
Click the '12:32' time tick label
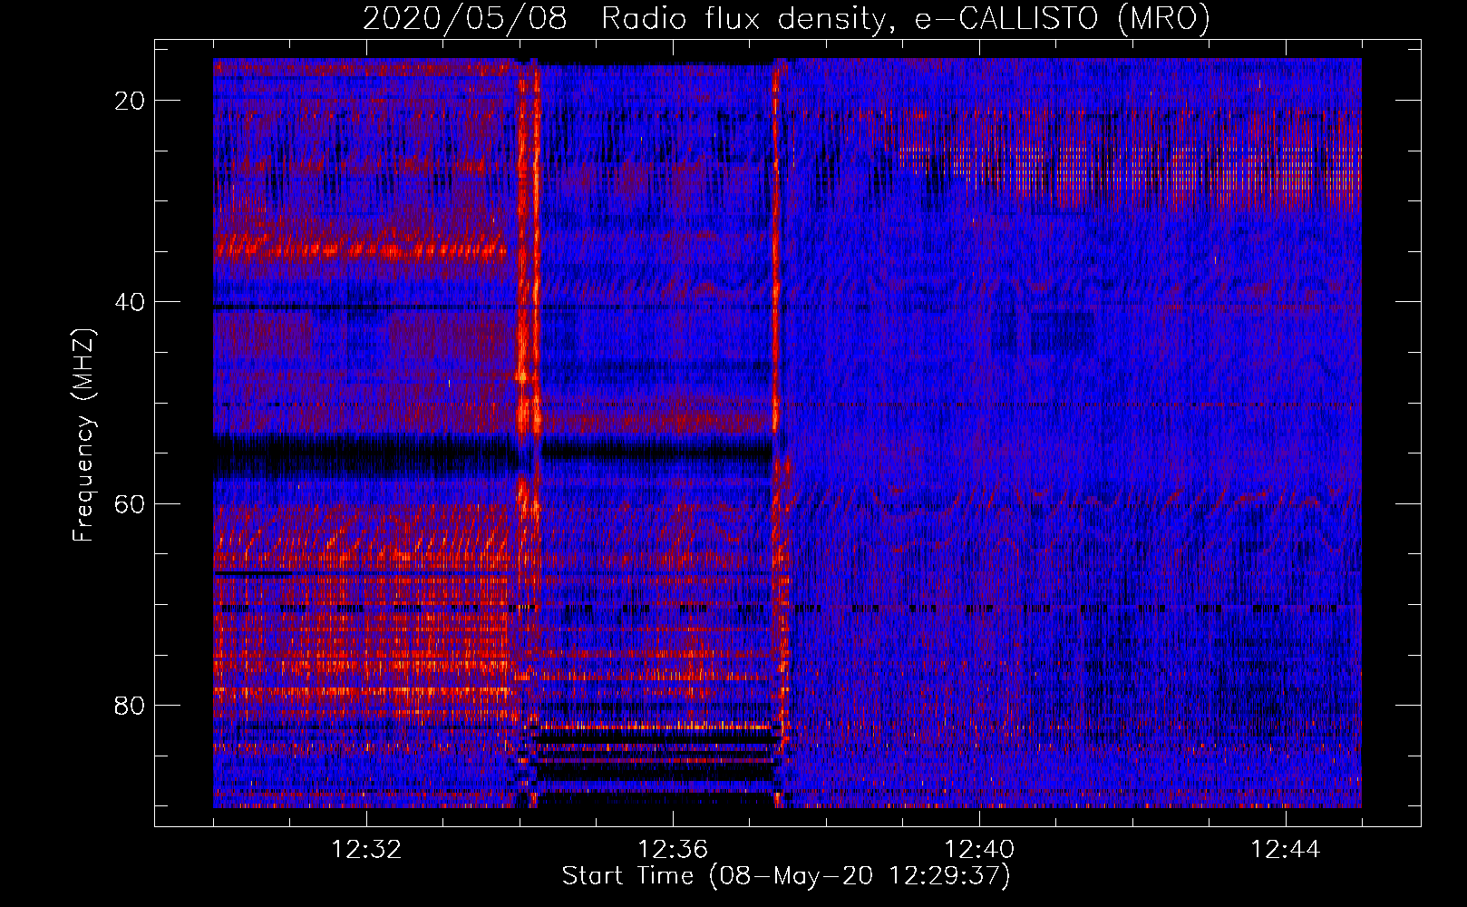366,850
